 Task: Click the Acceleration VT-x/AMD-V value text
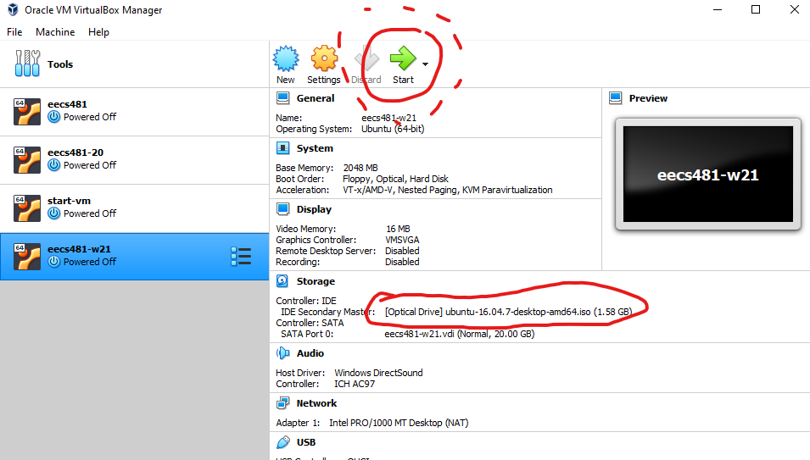(x=447, y=191)
